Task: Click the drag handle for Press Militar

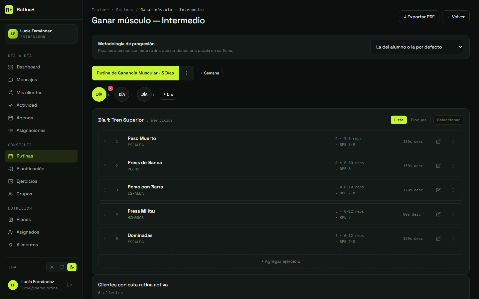Action: 105,214
